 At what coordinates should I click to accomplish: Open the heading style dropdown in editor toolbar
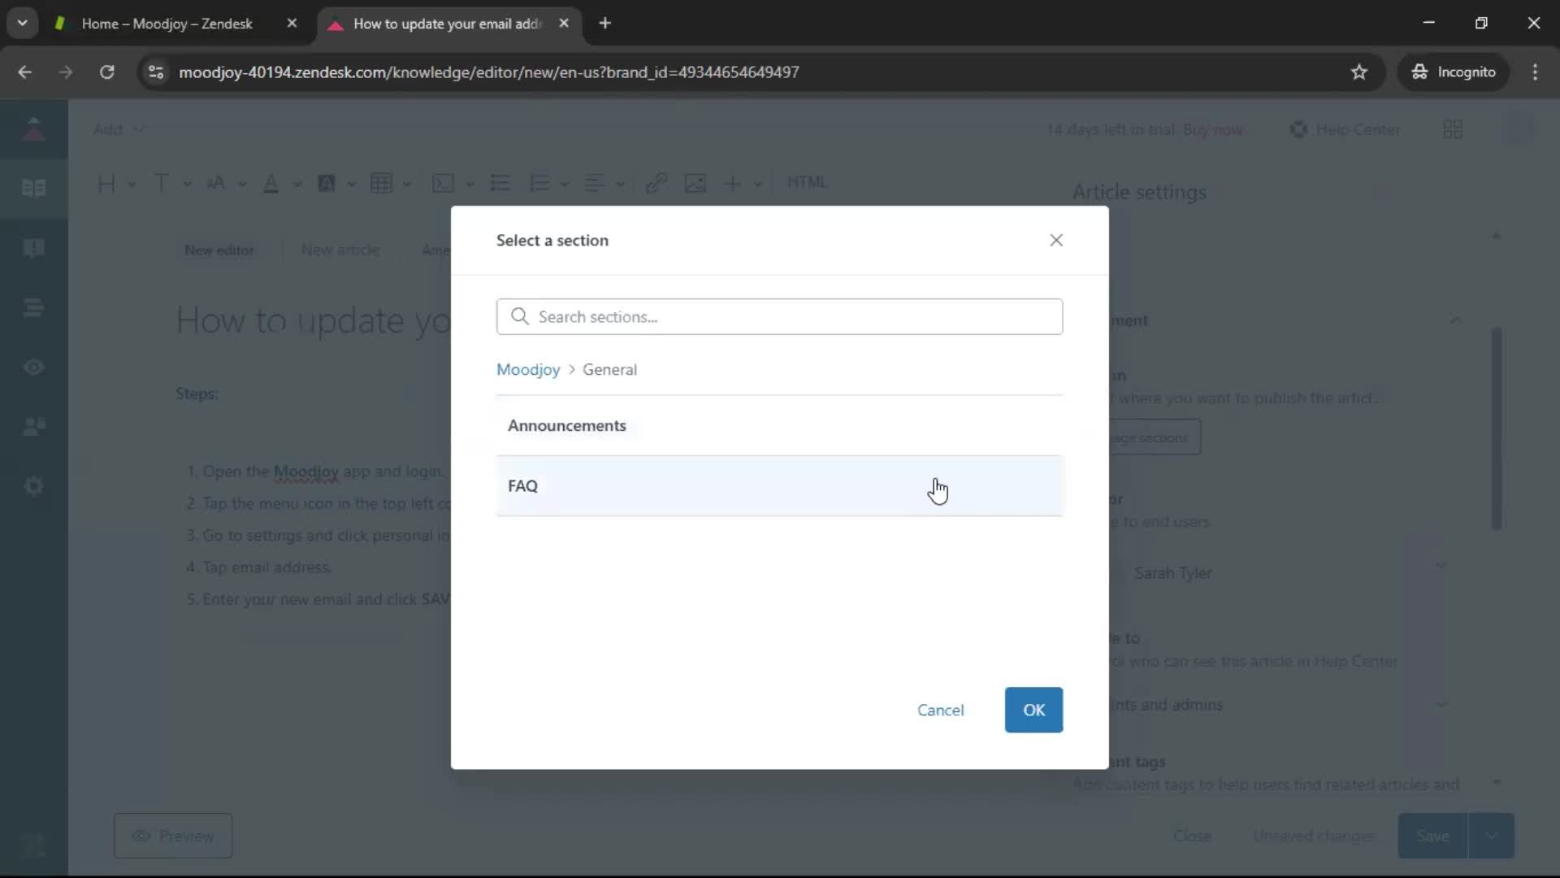115,183
